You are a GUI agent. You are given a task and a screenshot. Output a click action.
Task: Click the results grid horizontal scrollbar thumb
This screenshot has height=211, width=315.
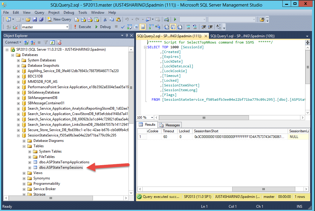(x=264, y=189)
